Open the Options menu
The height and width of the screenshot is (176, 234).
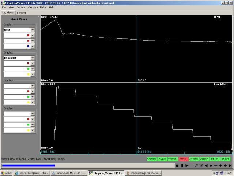pyautogui.click(x=21, y=7)
